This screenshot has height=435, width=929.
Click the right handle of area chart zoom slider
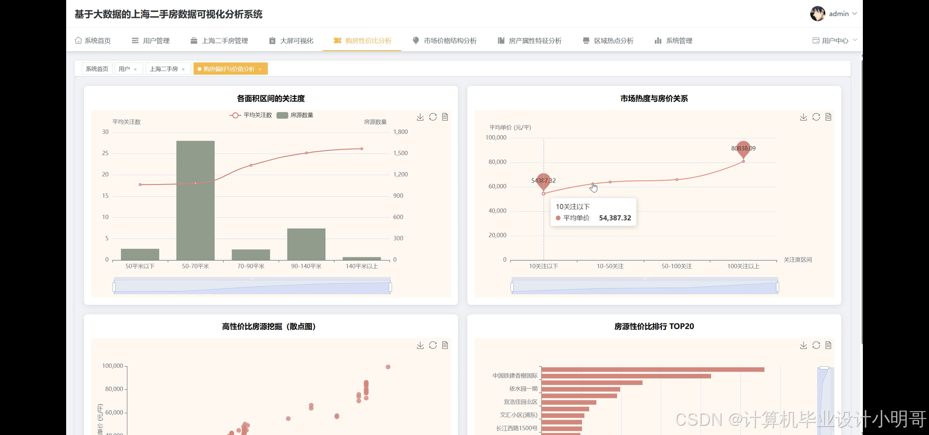[x=391, y=287]
